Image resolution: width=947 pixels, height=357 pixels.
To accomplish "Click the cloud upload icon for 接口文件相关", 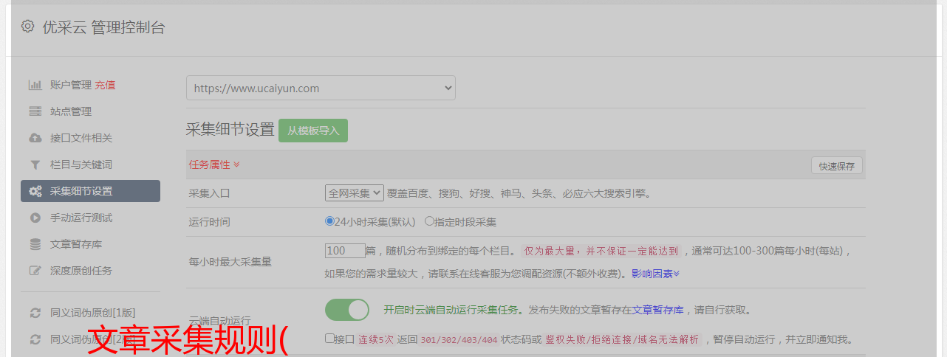I will pyautogui.click(x=35, y=138).
